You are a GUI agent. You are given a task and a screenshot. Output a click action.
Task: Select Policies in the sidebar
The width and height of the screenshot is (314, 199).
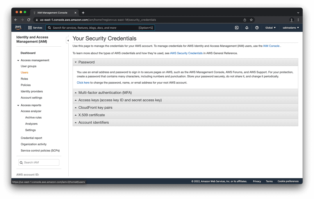click(x=26, y=85)
